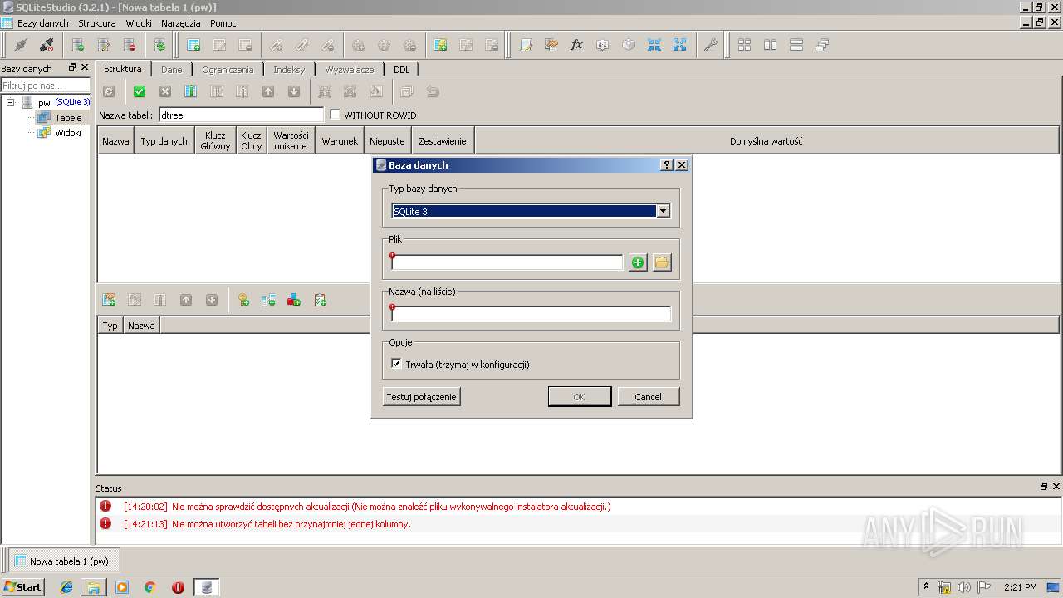Click the create new table icon
Viewport: 1063px width, 598px height.
193,46
